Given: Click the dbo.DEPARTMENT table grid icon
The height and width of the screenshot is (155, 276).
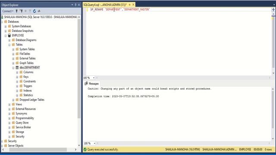Looking at the screenshot, I should pos(17,68).
